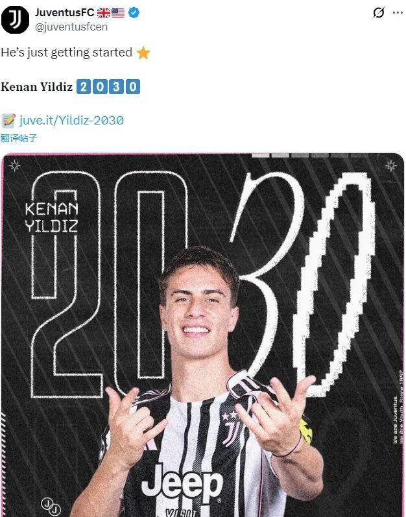Click the bold Kenan Yildiz text
Viewport: 406px width, 517px height.
click(36, 87)
